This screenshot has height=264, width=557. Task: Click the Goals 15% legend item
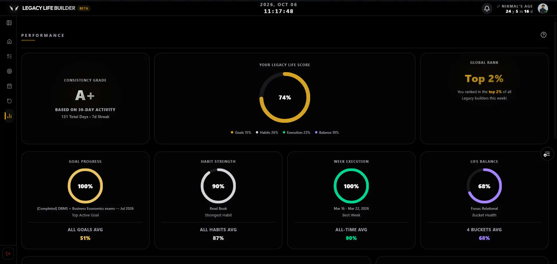pyautogui.click(x=241, y=133)
